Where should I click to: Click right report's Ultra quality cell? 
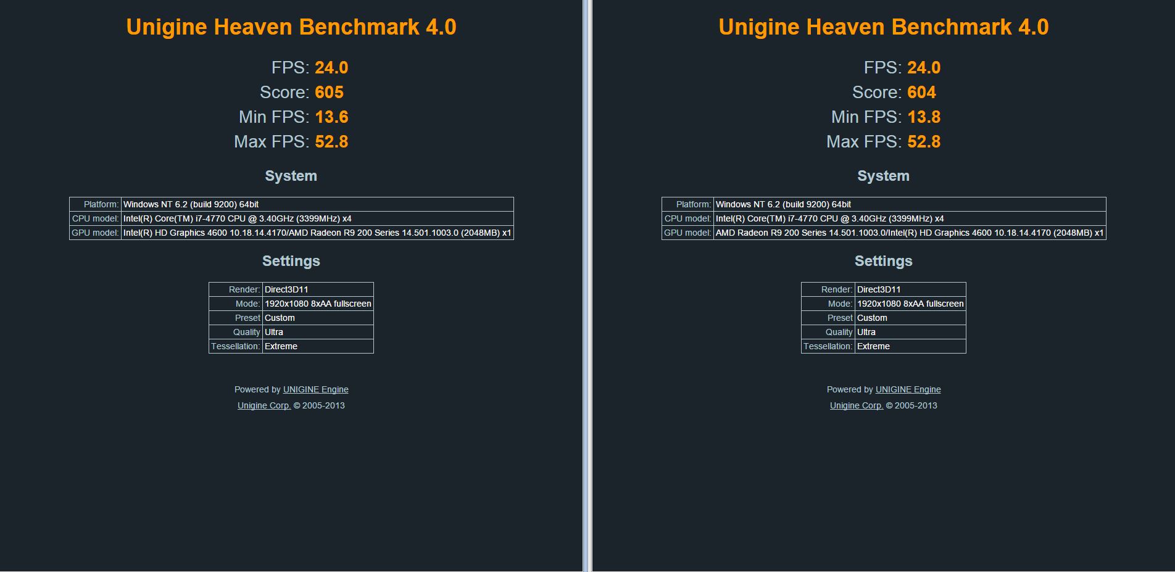[x=910, y=332]
